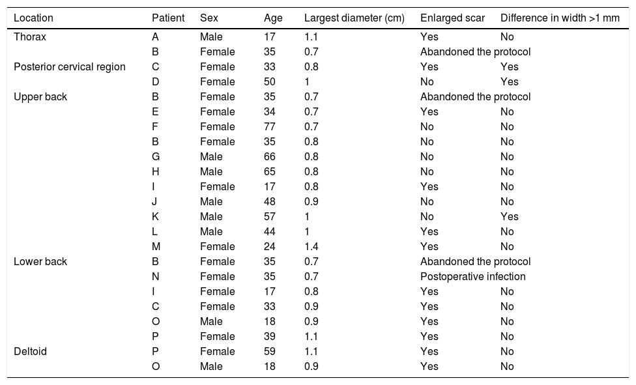Select the patient M cell
Viewport: 636px width, 385px height.
click(x=156, y=246)
